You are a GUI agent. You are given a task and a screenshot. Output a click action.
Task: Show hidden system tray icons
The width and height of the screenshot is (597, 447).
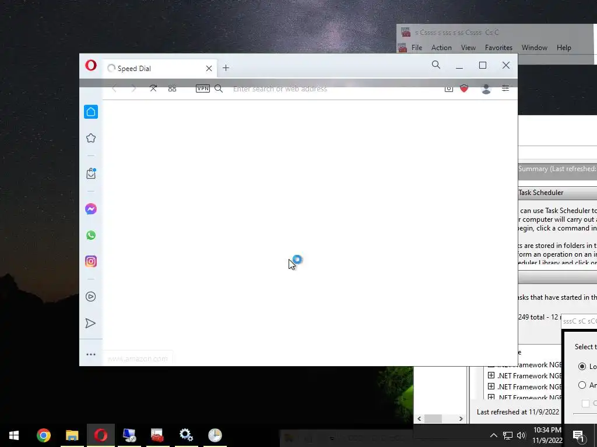point(493,435)
